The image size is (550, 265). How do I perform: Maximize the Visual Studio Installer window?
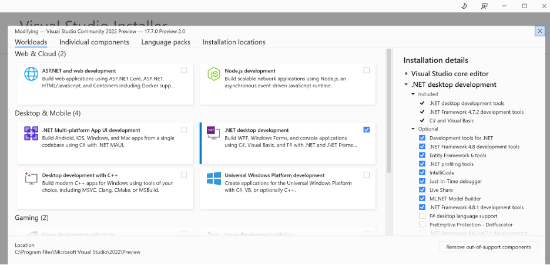pyautogui.click(x=524, y=6)
